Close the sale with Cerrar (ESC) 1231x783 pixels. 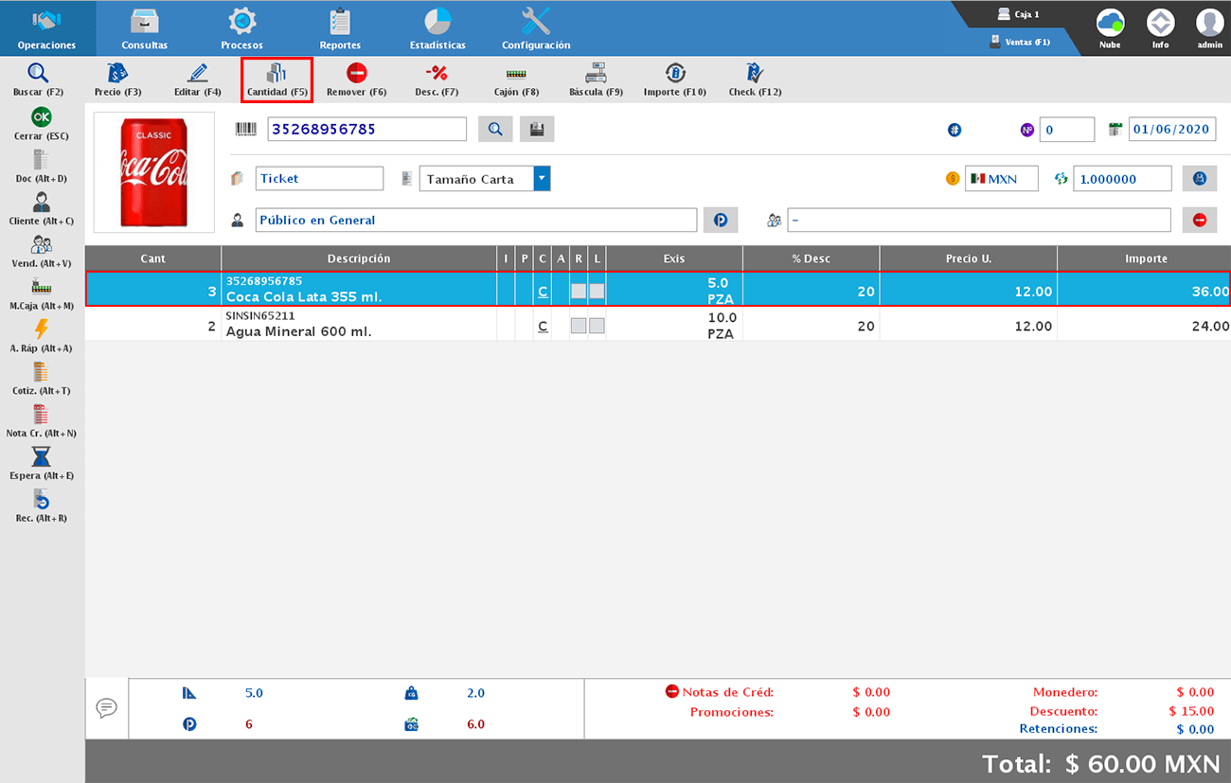(x=42, y=117)
